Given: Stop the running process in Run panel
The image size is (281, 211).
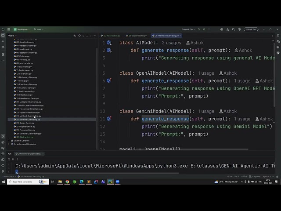Looking at the screenshot, I should tap(13, 159).
